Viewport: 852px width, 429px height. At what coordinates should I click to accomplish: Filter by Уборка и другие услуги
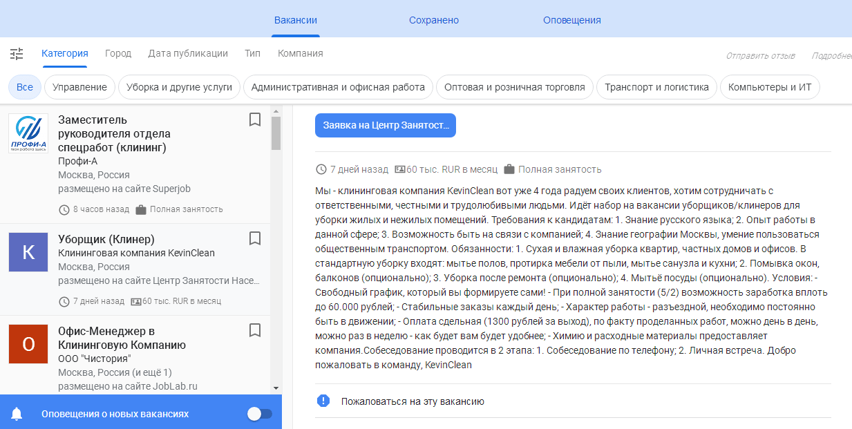pos(180,87)
